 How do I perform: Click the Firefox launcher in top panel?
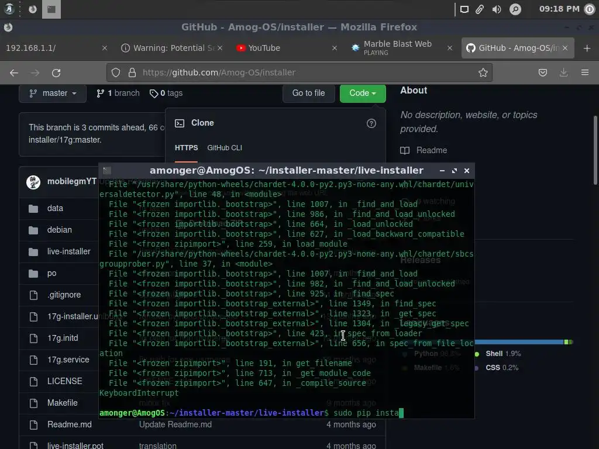[33, 9]
